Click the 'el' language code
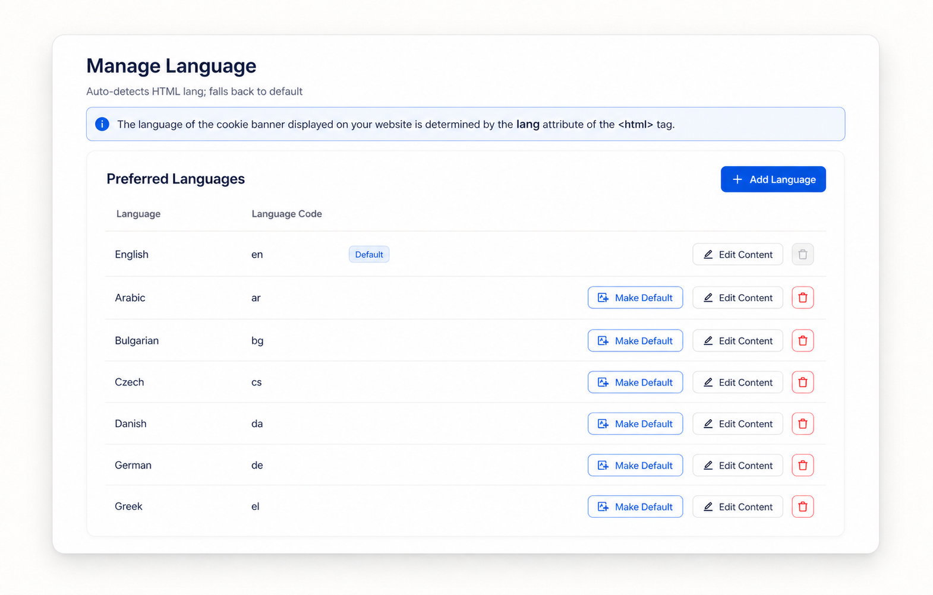 click(255, 507)
